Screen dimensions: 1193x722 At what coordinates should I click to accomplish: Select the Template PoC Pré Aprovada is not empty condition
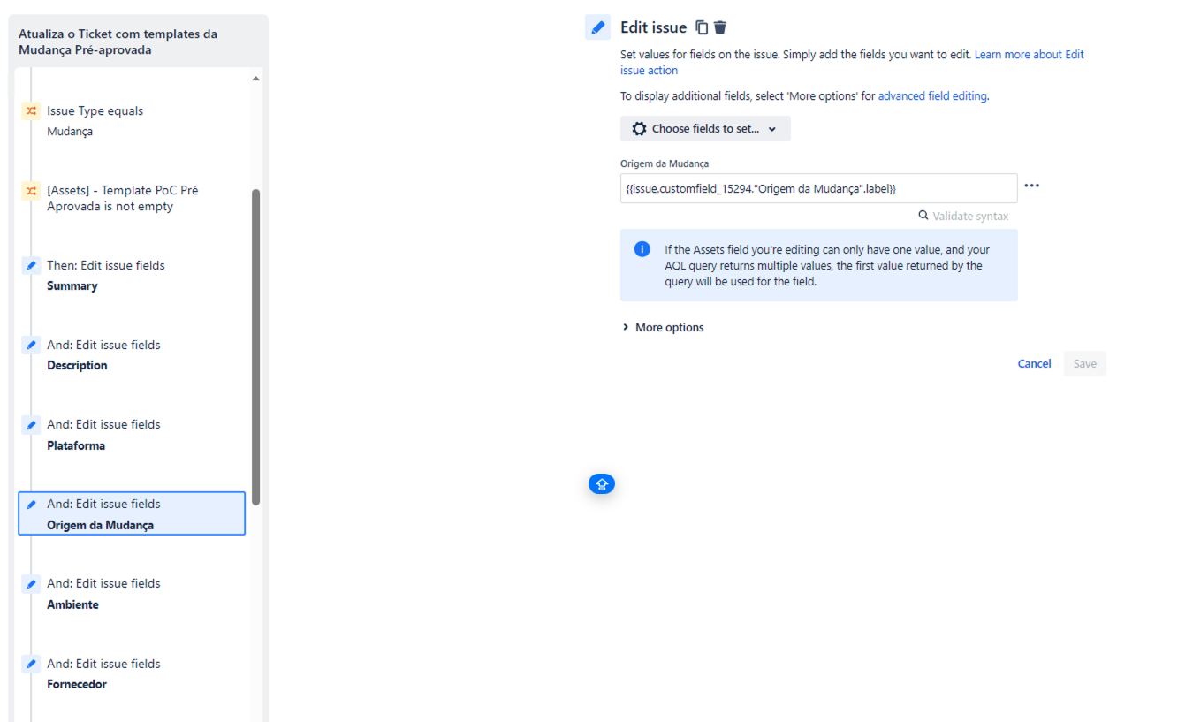131,199
